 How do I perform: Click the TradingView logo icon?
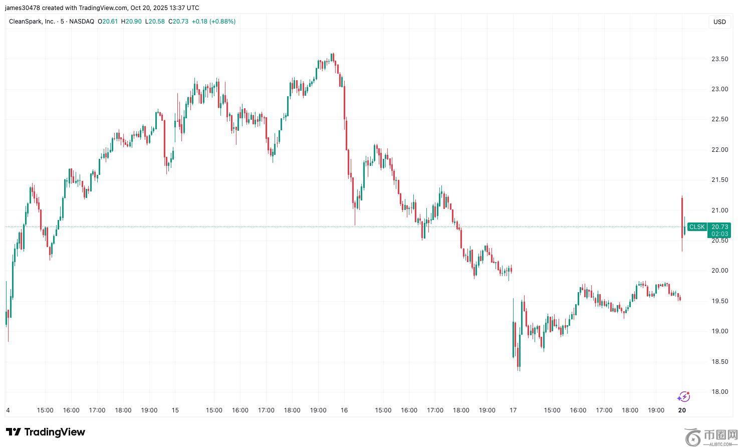(14, 432)
